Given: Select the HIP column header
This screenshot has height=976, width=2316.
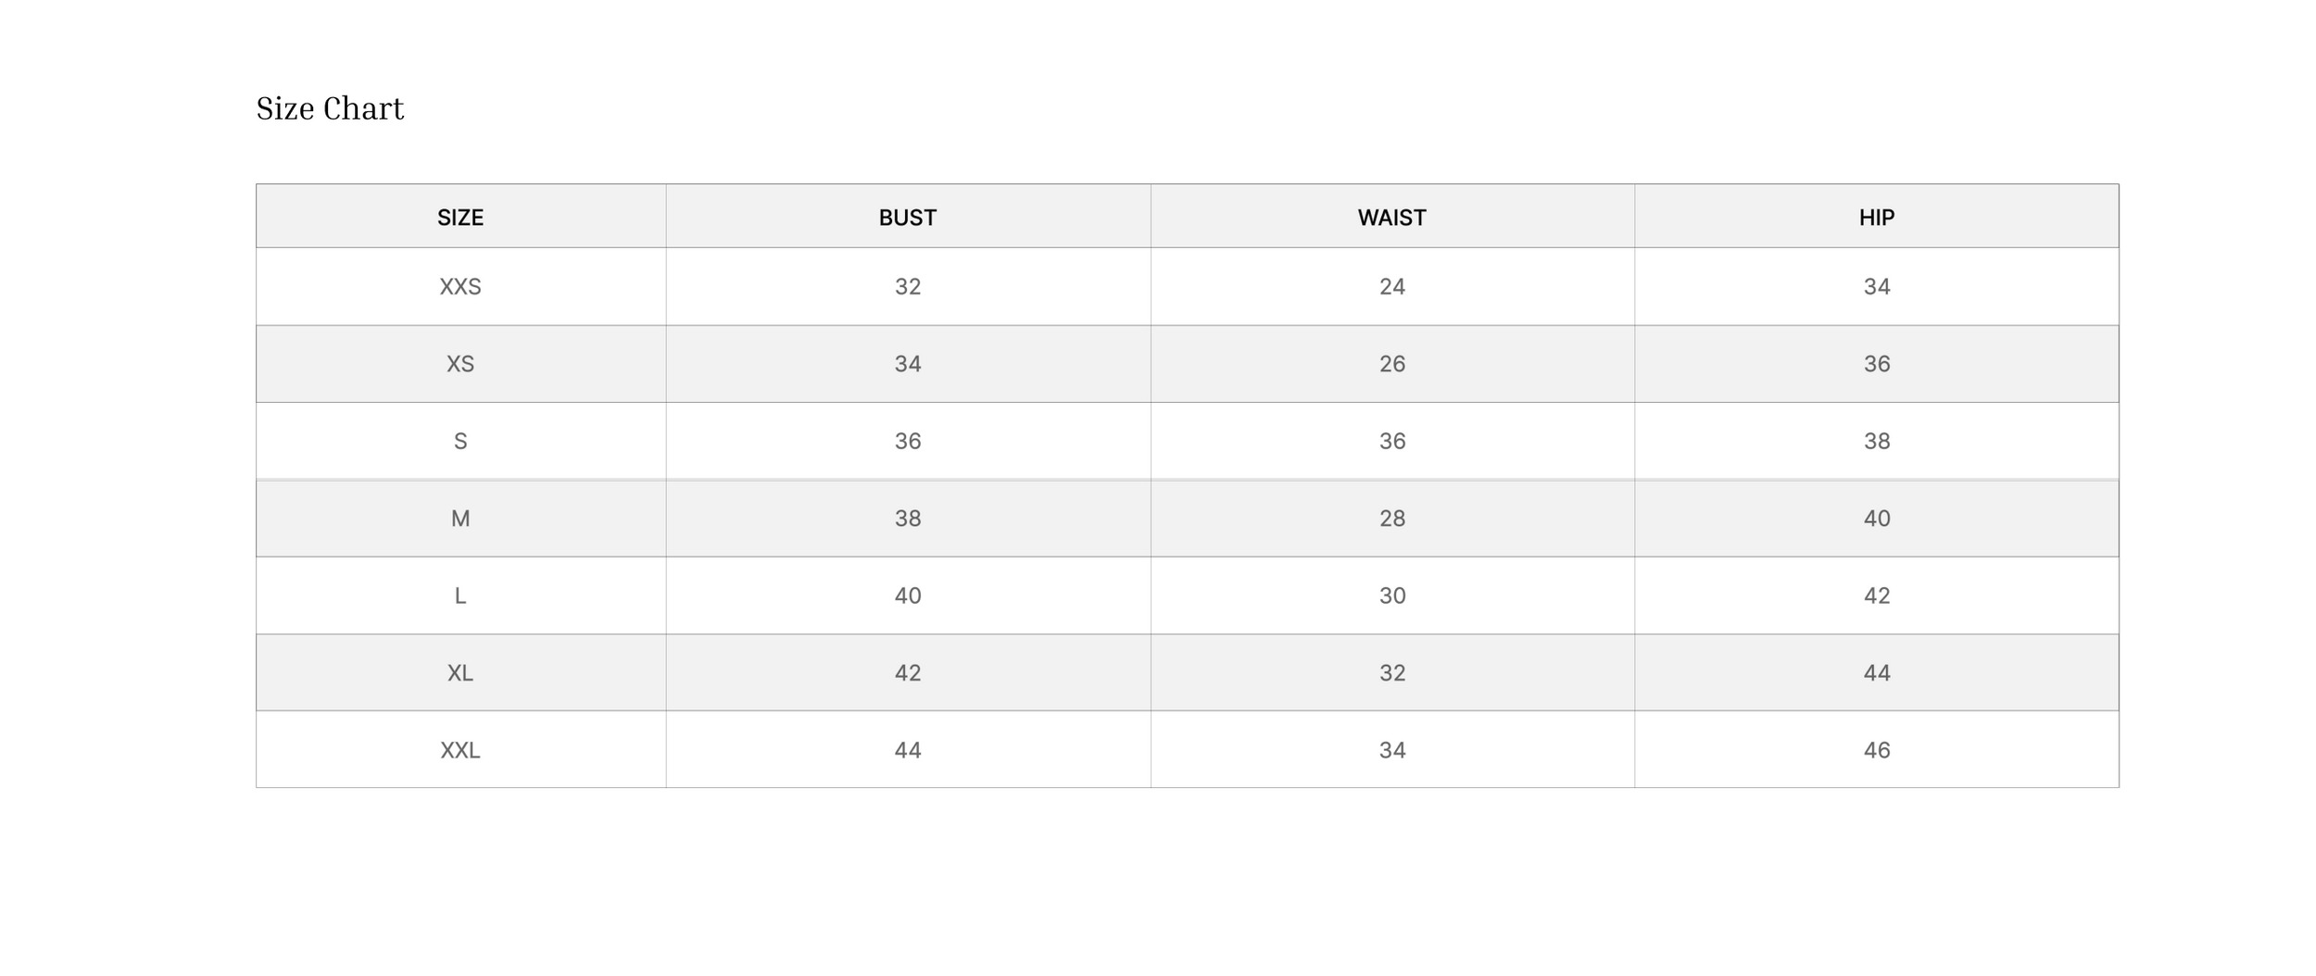Looking at the screenshot, I should click(1877, 217).
